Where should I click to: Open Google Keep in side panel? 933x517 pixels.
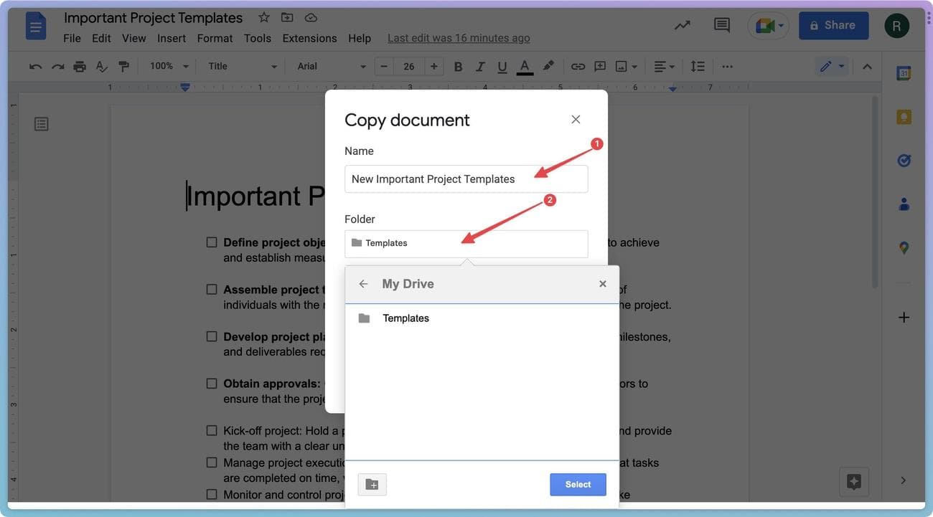point(904,117)
